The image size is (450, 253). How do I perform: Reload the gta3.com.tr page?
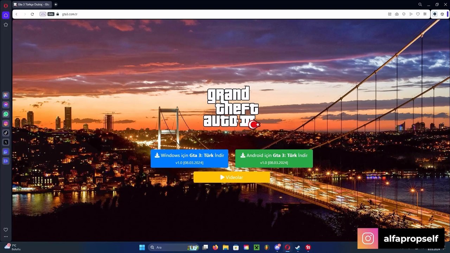(32, 14)
